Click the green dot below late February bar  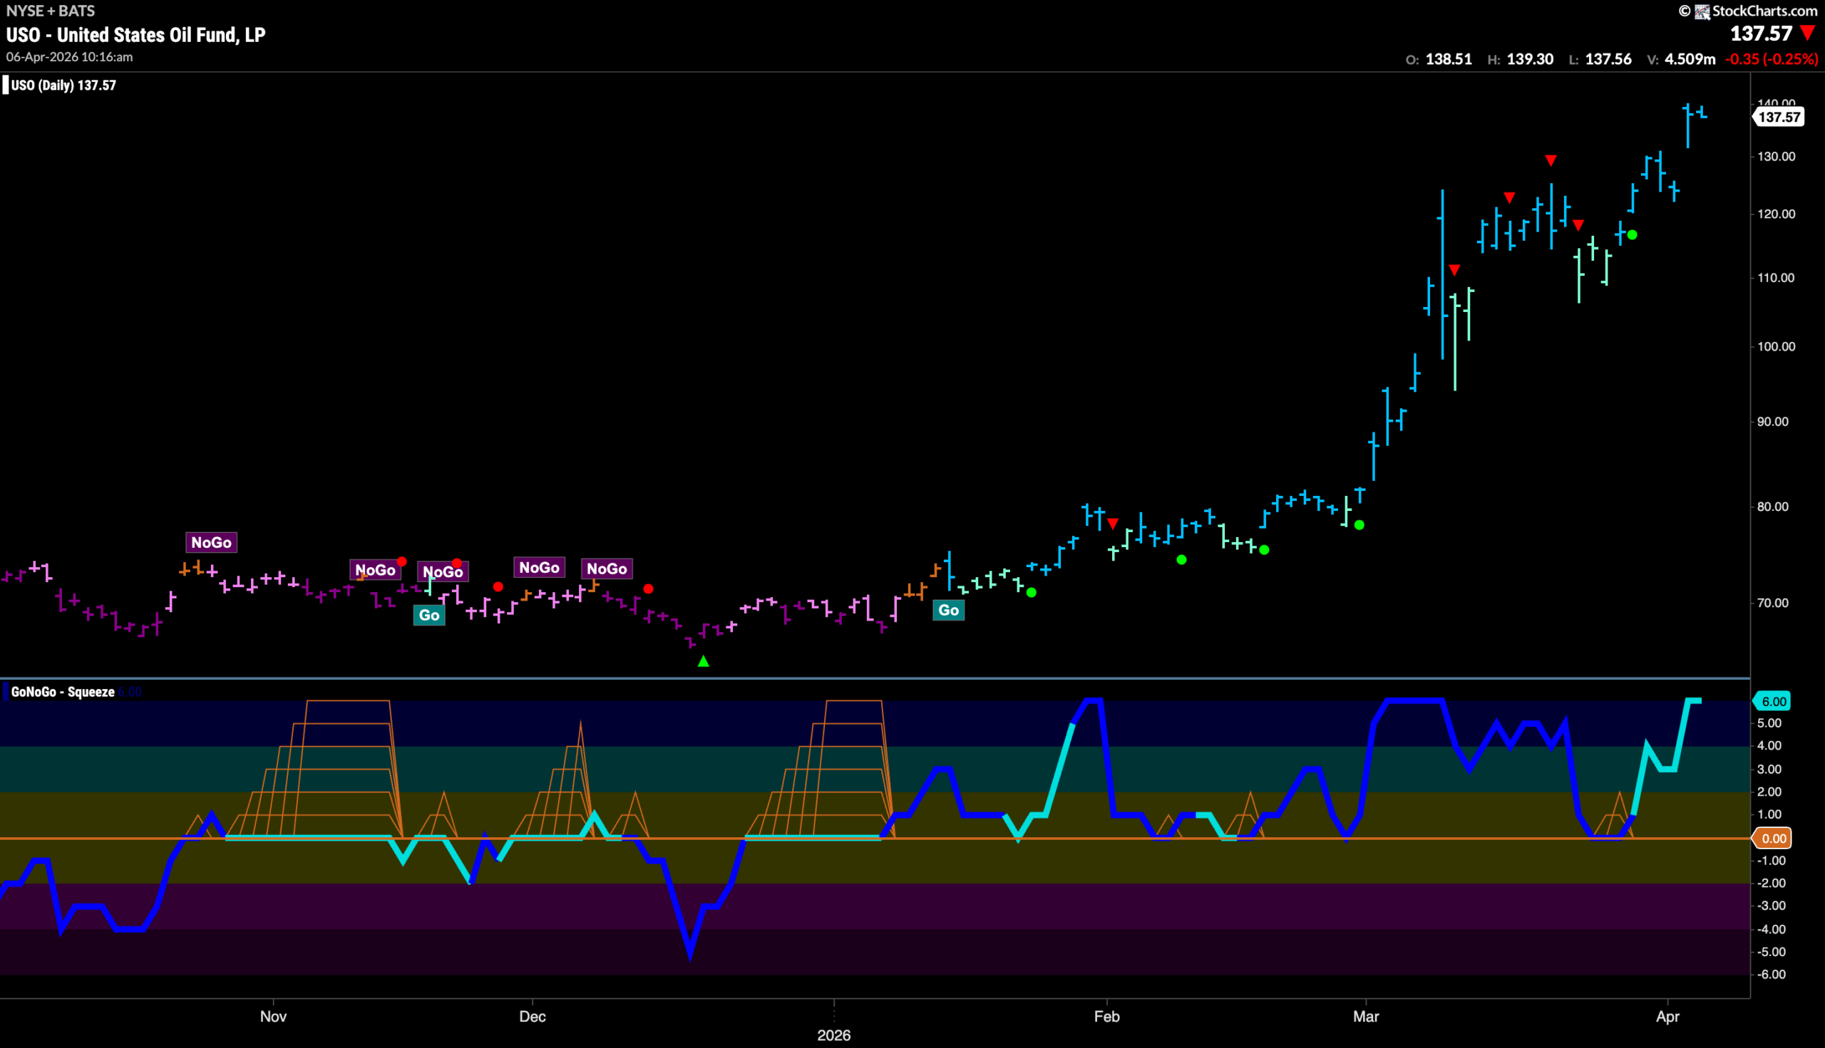1359,525
